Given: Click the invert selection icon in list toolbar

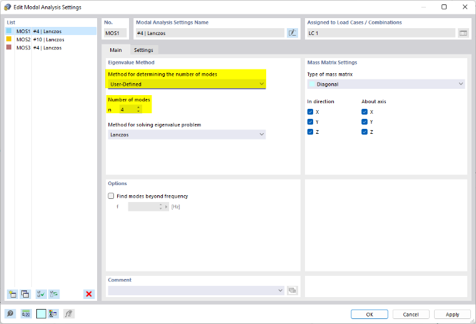Looking at the screenshot, I should (x=54, y=294).
